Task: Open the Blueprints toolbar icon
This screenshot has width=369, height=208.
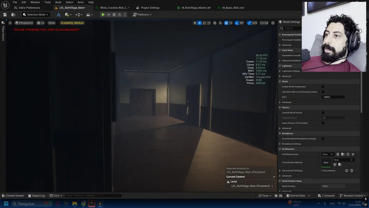Action: click(78, 14)
